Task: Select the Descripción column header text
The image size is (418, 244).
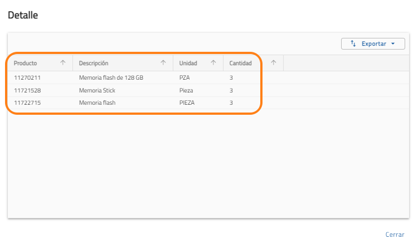Action: click(x=94, y=64)
